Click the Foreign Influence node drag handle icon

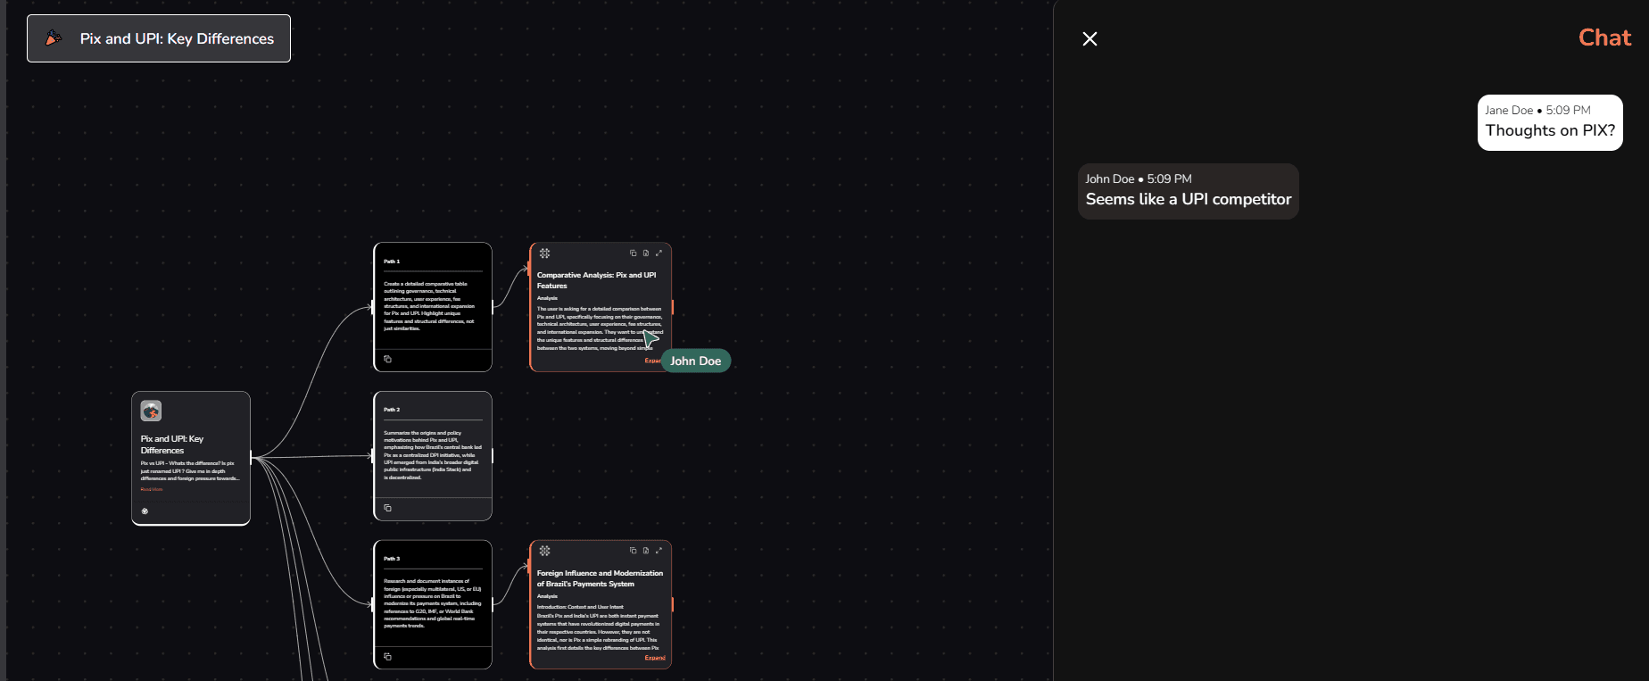click(x=544, y=551)
